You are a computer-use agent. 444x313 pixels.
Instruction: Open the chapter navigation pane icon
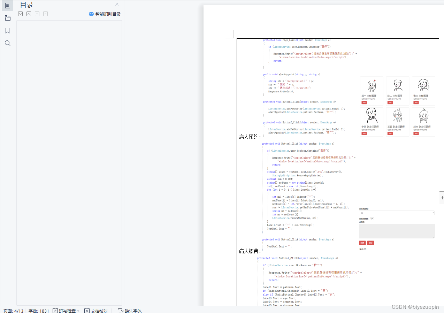pos(8,18)
